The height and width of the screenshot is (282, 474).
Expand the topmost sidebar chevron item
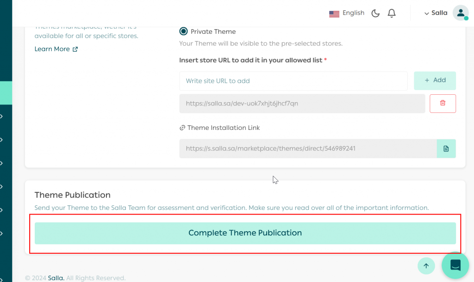tap(2, 116)
